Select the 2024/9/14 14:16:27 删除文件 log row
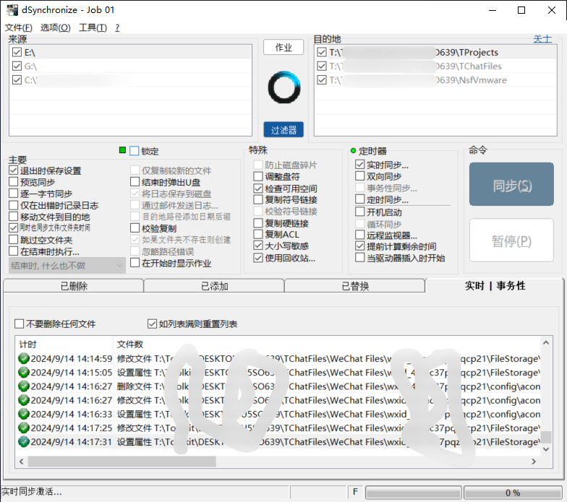Viewport: 567px width, 502px height. (x=278, y=386)
